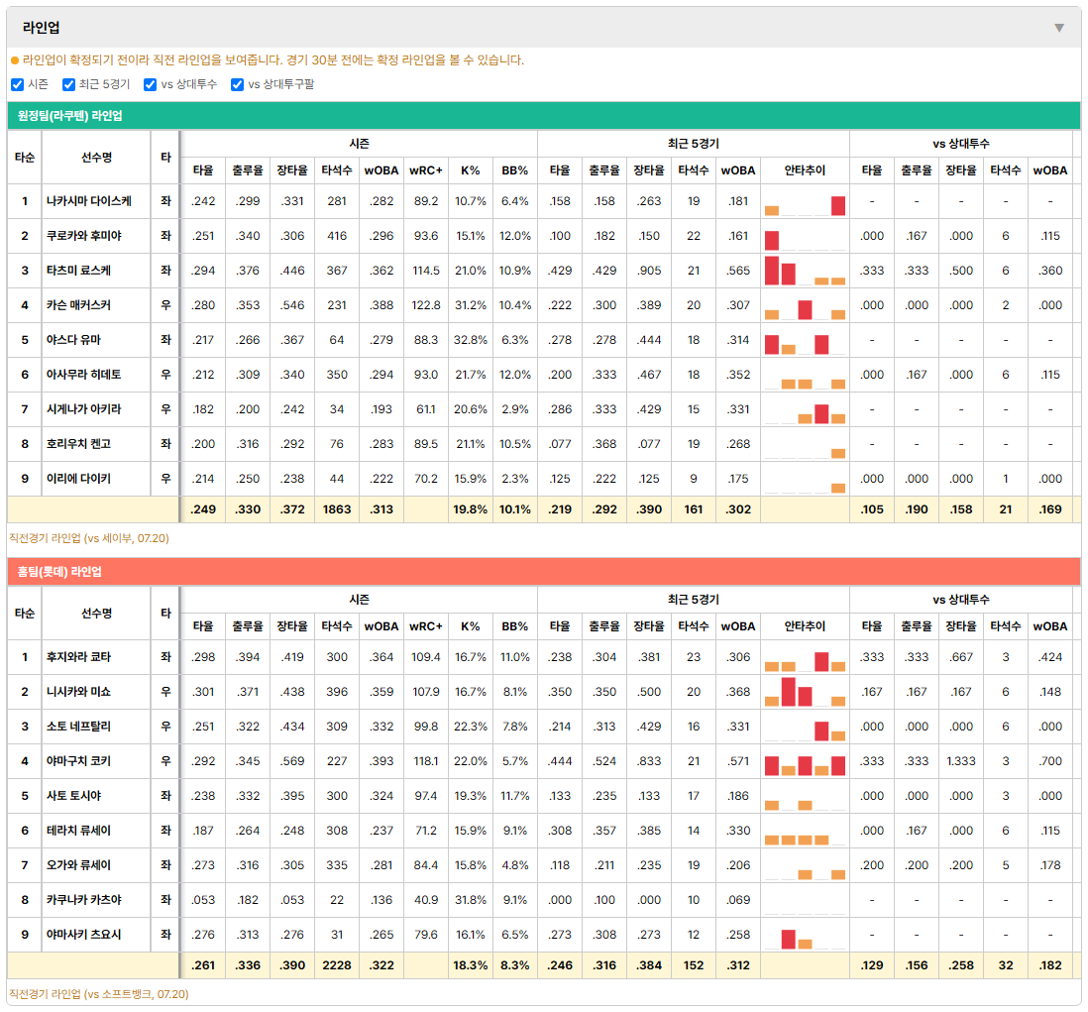This screenshot has height=1012, width=1088.
Task: Click 야스다 유마's hit trend chart
Action: coord(805,340)
